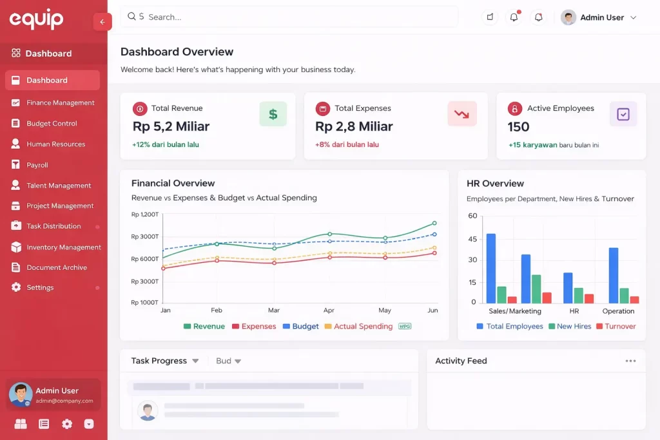The width and height of the screenshot is (660, 440).
Task: Open Inventory Management from the sidebar
Action: point(63,247)
